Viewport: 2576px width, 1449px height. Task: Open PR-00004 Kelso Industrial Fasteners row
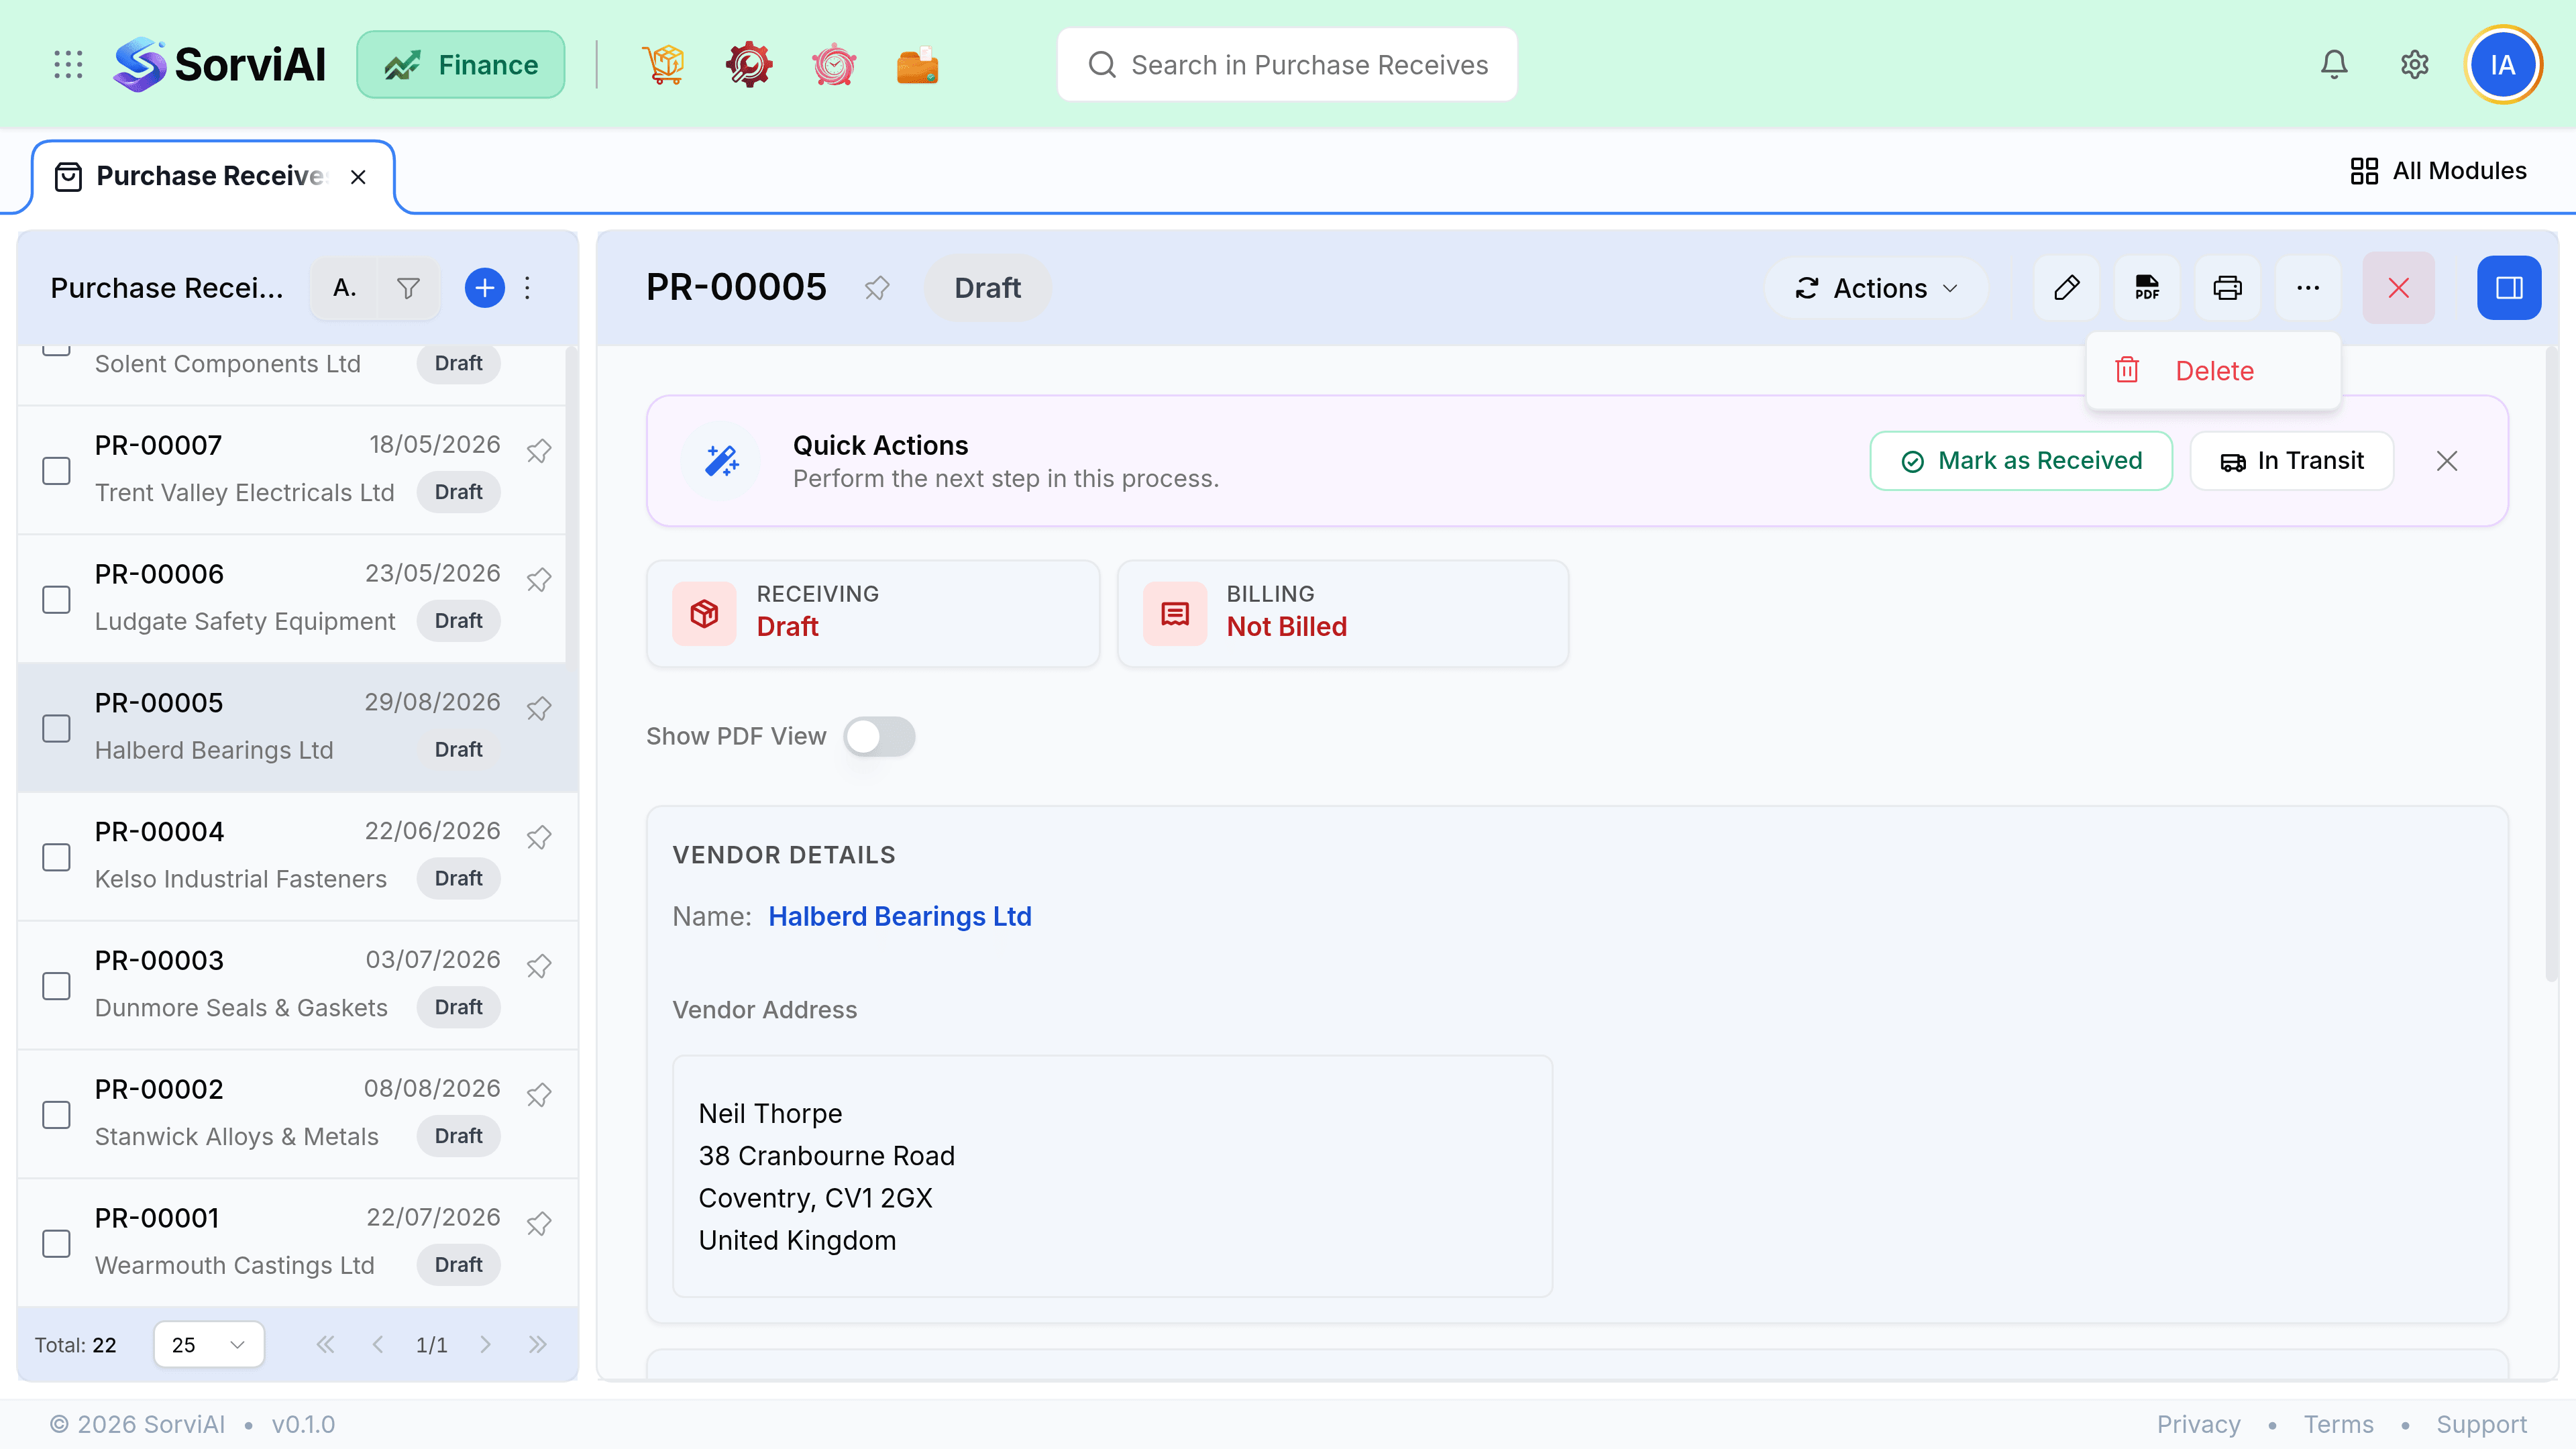pyautogui.click(x=297, y=857)
